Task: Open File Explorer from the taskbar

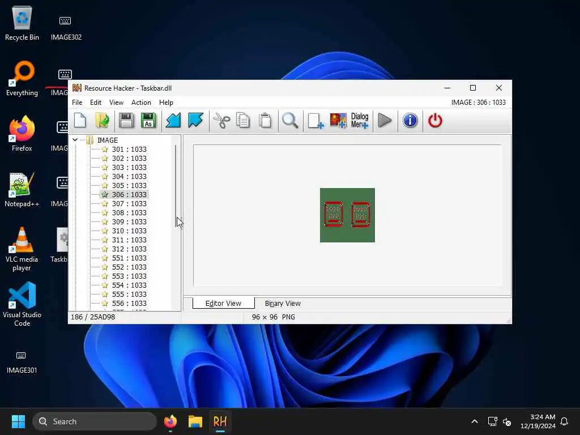Action: click(x=195, y=421)
